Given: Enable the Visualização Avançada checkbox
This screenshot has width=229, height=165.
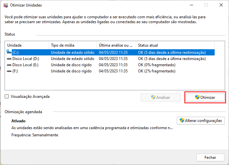Looking at the screenshot, I should [x=7, y=97].
